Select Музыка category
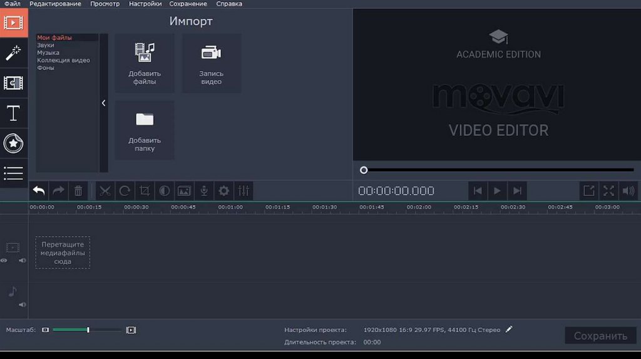Viewport: 641px width, 359px height. tap(48, 53)
